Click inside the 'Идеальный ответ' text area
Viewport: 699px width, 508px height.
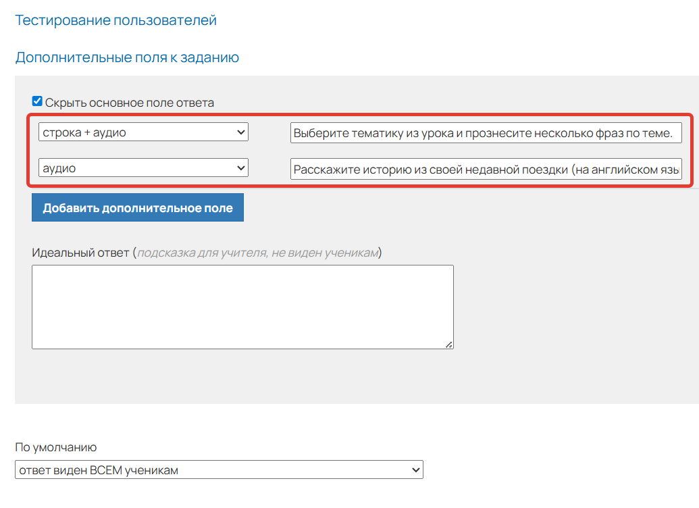242,307
